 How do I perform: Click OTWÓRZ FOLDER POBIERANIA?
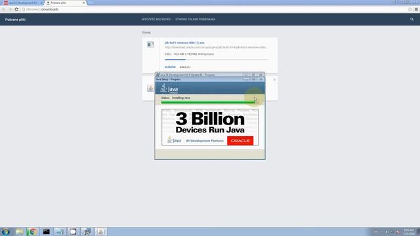click(196, 19)
